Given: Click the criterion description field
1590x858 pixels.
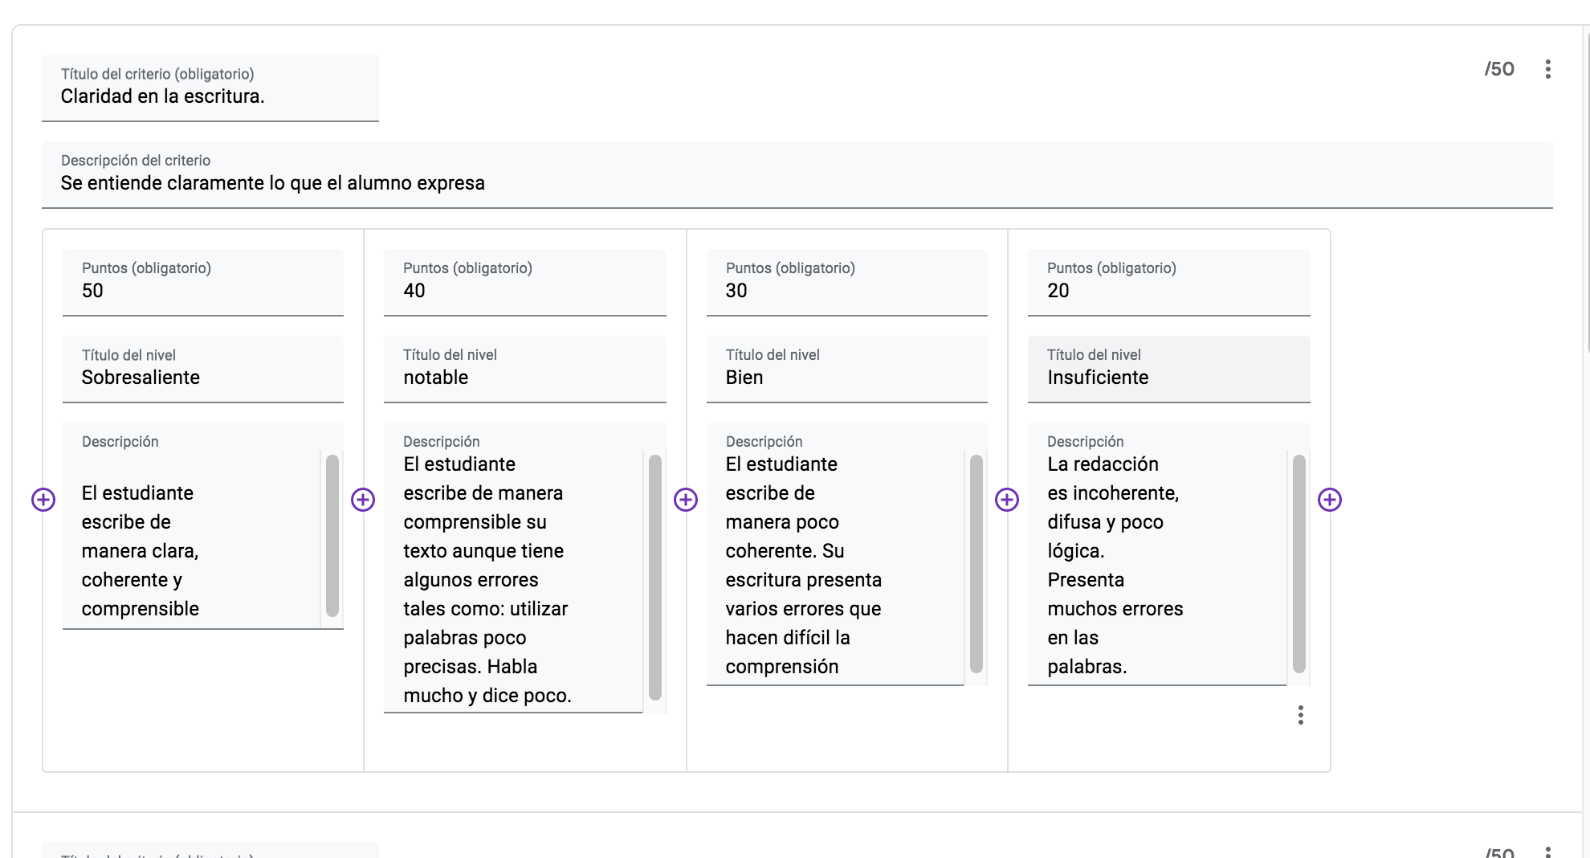Looking at the screenshot, I should click(797, 183).
